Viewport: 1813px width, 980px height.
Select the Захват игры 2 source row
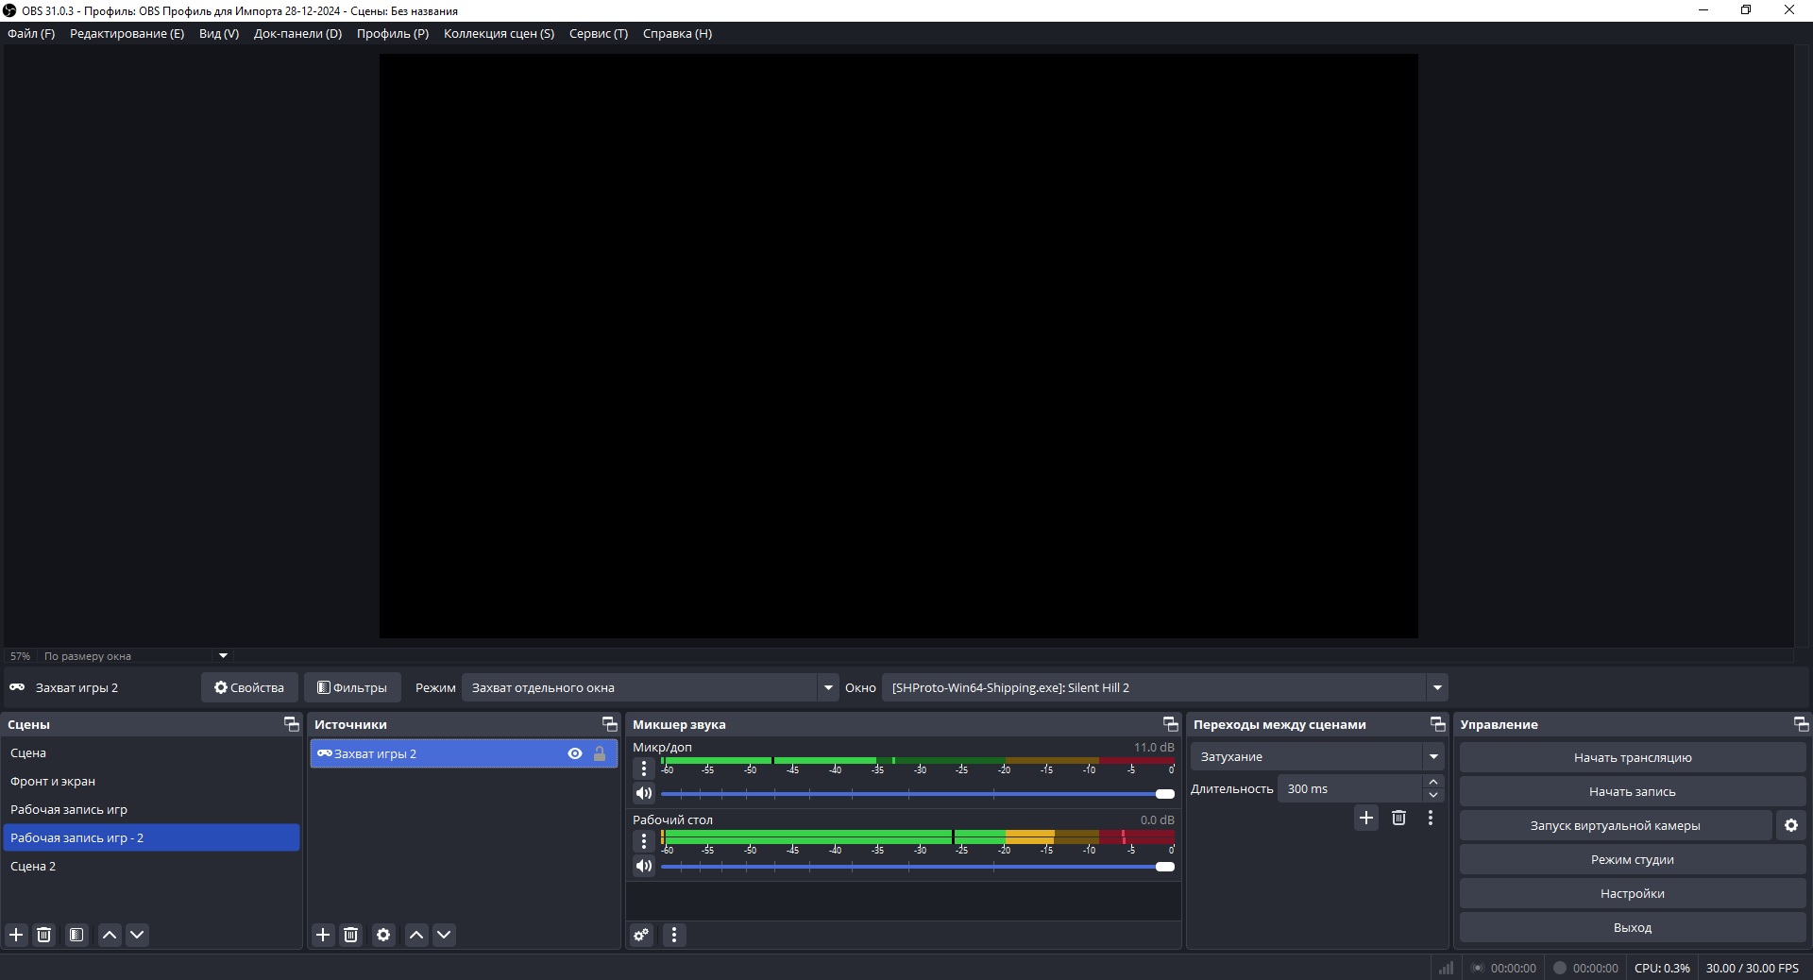(x=464, y=753)
